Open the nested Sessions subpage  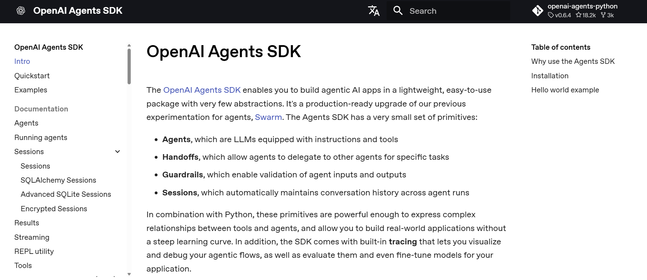36,166
